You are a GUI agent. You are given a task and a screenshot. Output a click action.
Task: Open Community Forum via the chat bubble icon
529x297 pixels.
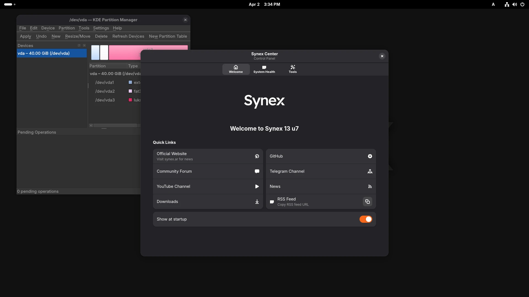click(257, 171)
